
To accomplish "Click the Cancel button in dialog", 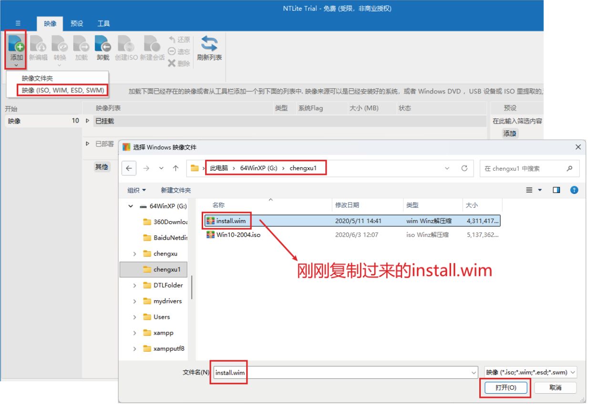I will pyautogui.click(x=555, y=387).
